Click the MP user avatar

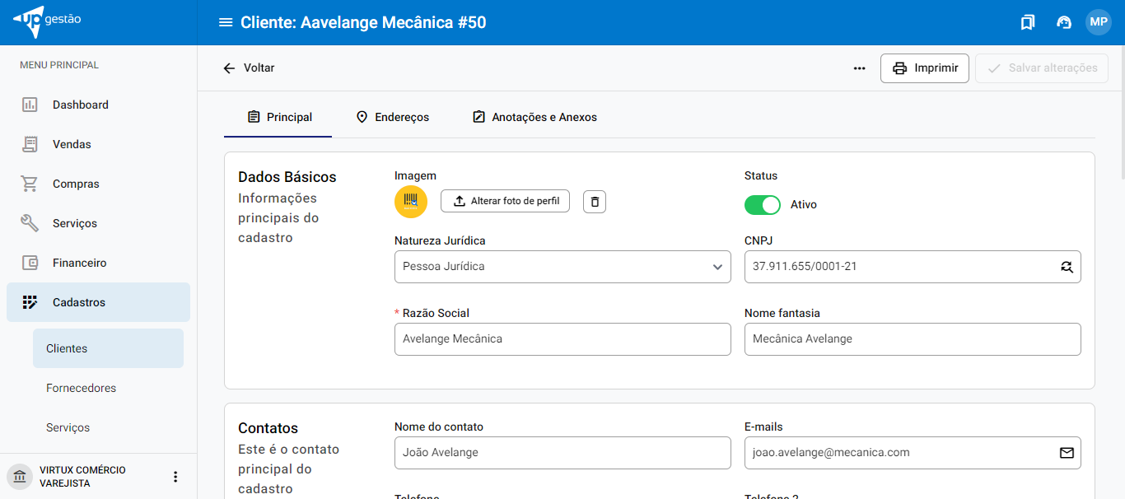1098,22
